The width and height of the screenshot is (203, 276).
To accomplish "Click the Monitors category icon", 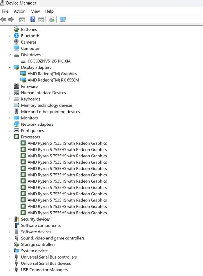I will pos(17,118).
